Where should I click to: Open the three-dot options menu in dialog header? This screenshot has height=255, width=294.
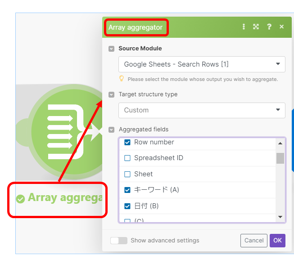(x=244, y=27)
